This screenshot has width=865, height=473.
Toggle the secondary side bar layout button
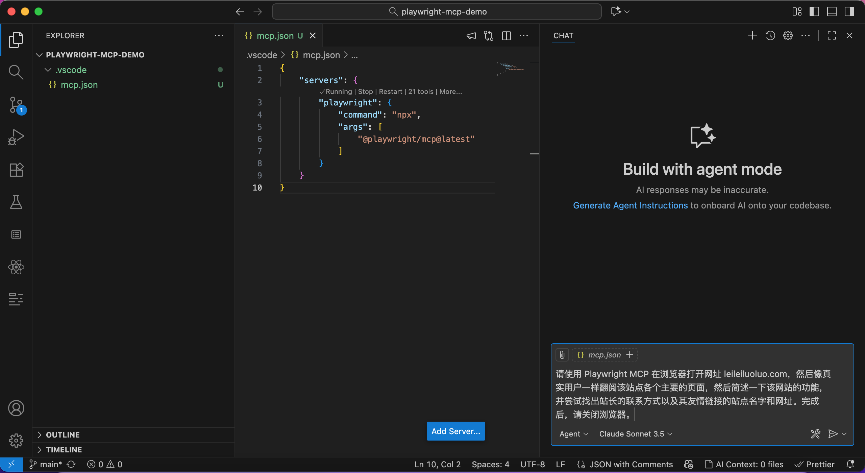[x=849, y=11]
